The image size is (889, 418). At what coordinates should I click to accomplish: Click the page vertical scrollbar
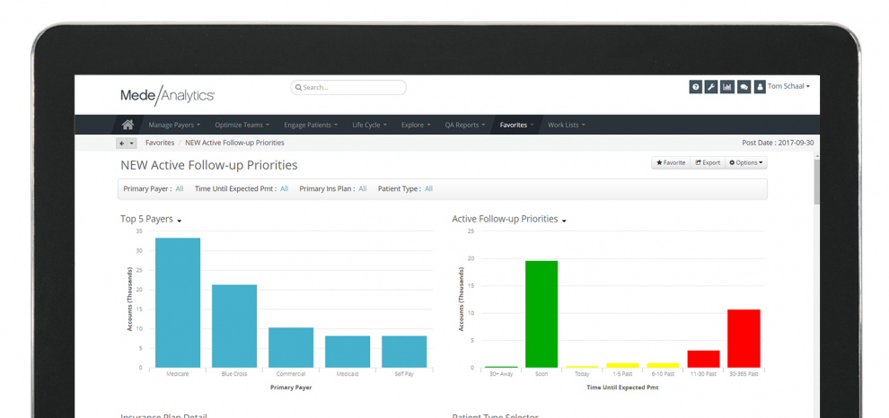(816, 181)
